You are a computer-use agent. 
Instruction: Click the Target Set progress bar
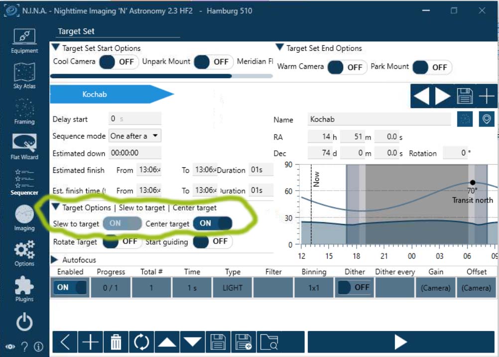(x=161, y=76)
